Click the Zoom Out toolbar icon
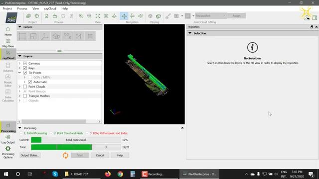Viewport: 319px width, 179px height. click(x=89, y=16)
